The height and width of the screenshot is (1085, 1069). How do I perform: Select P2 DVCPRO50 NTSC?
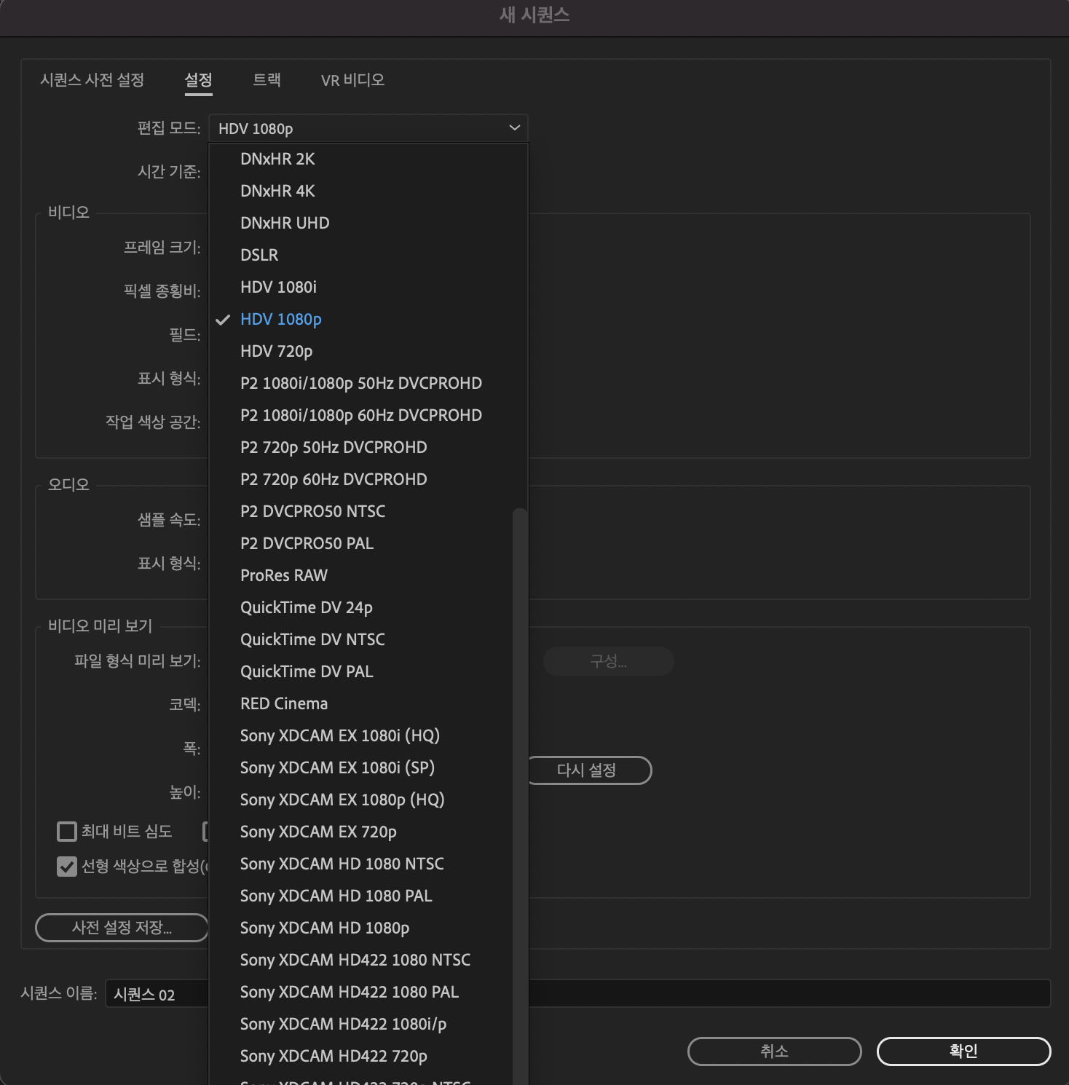pos(361,511)
